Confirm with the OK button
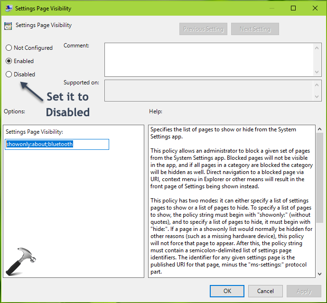This screenshot has width=327, height=303. coord(227,291)
